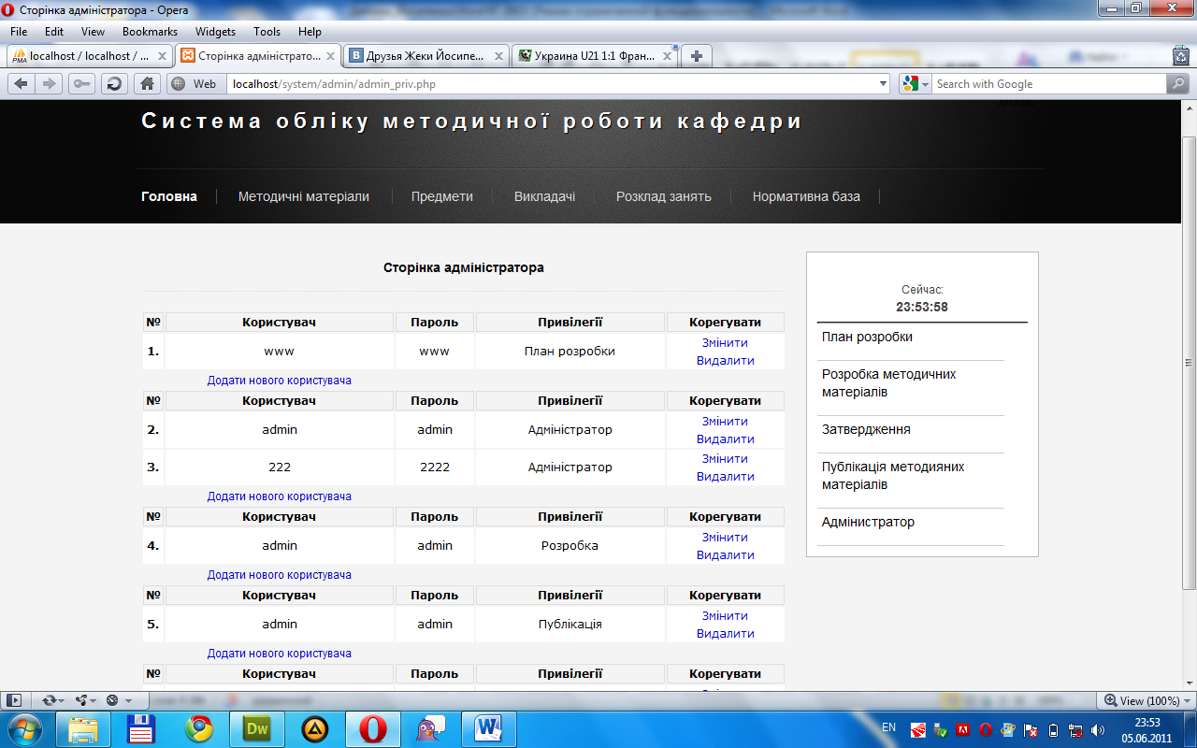1197x748 pixels.
Task: Open the Bookmarks menu
Action: pyautogui.click(x=150, y=32)
